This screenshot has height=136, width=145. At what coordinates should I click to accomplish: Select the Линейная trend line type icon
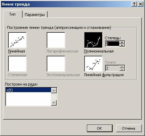17,40
